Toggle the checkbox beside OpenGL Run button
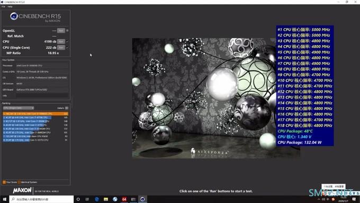Screen dimensions: 360x203 (x=67, y=31)
